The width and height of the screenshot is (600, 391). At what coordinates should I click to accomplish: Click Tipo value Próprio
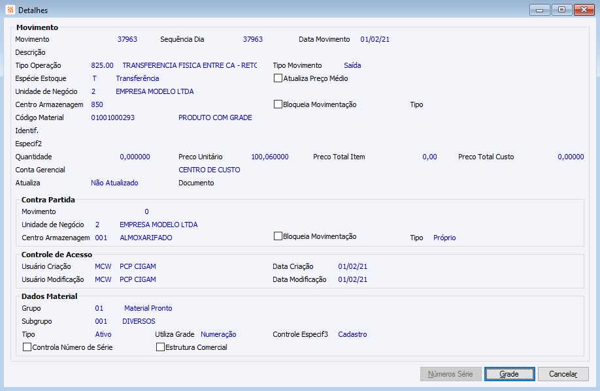click(x=444, y=238)
